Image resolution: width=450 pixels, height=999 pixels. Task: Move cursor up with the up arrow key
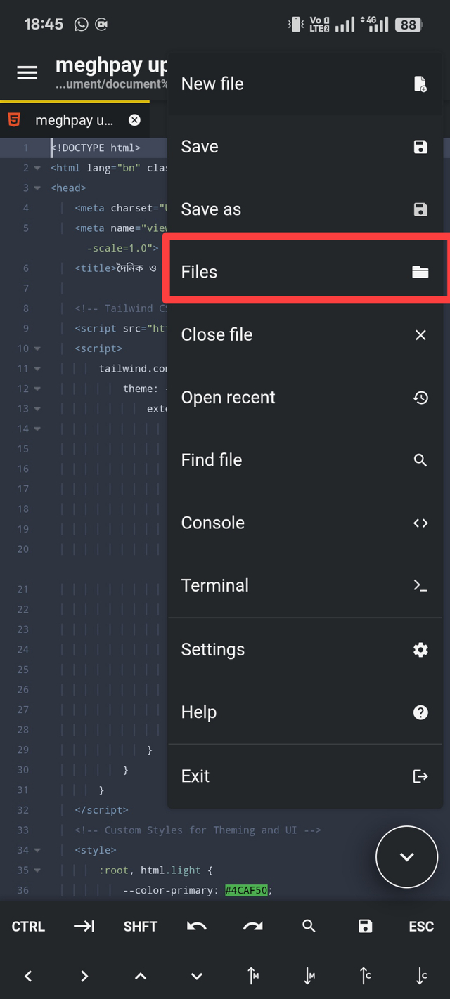140,976
